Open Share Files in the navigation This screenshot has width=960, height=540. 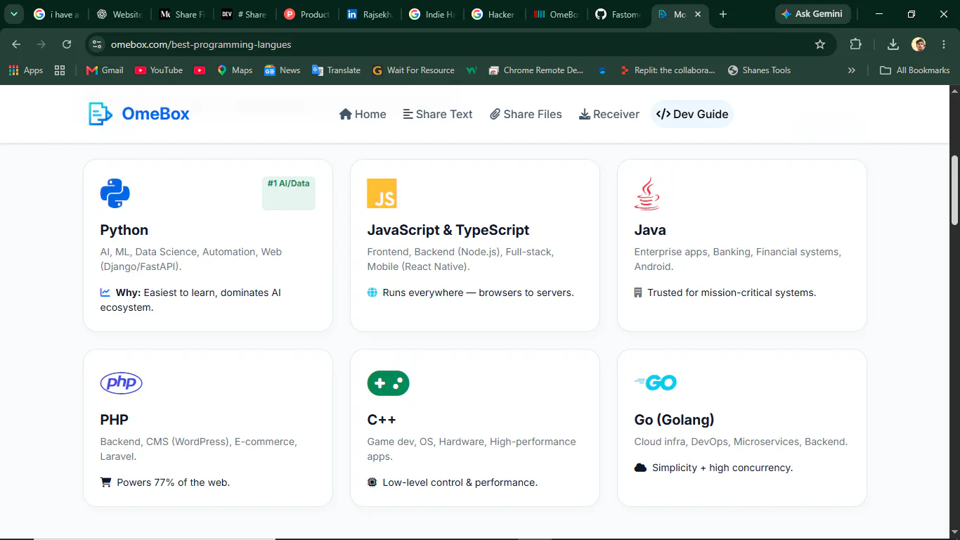[526, 114]
